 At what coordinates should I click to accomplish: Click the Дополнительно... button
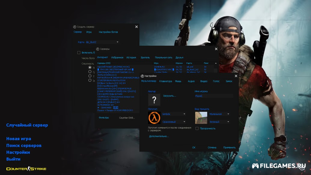pyautogui.click(x=159, y=136)
